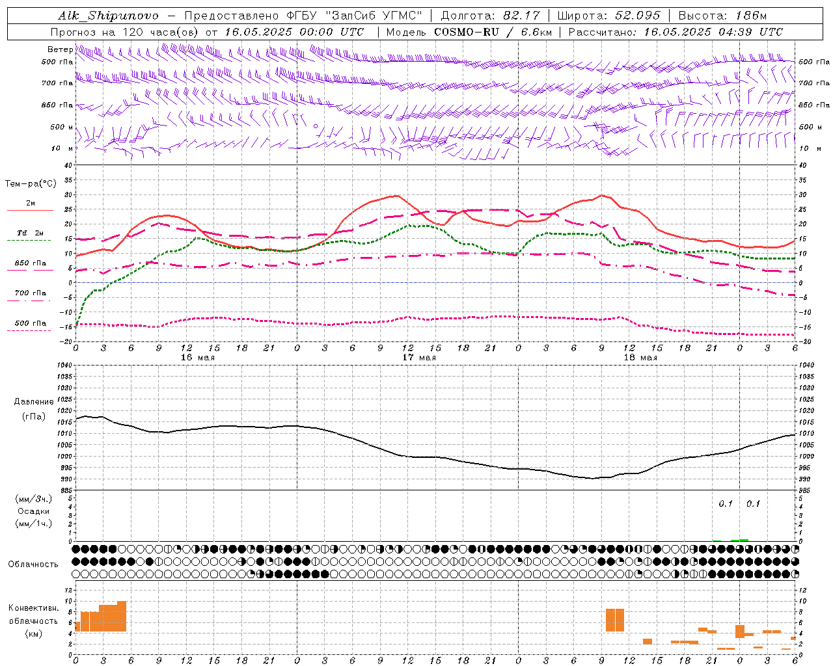The height and width of the screenshot is (666, 833).
Task: Click the 18 мая date label
Action: point(640,358)
